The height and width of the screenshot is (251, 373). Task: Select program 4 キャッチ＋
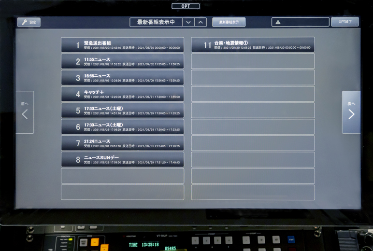pos(122,94)
